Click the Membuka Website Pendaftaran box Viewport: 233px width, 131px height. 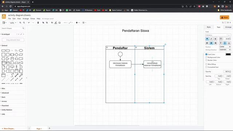120,64
